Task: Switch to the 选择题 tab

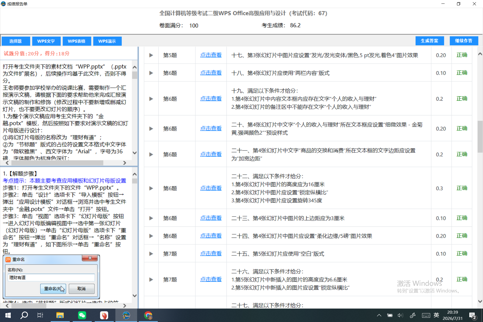Action: [16, 41]
